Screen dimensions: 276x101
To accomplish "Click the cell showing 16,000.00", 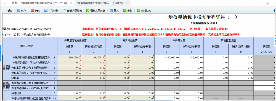I will tap(94, 57).
